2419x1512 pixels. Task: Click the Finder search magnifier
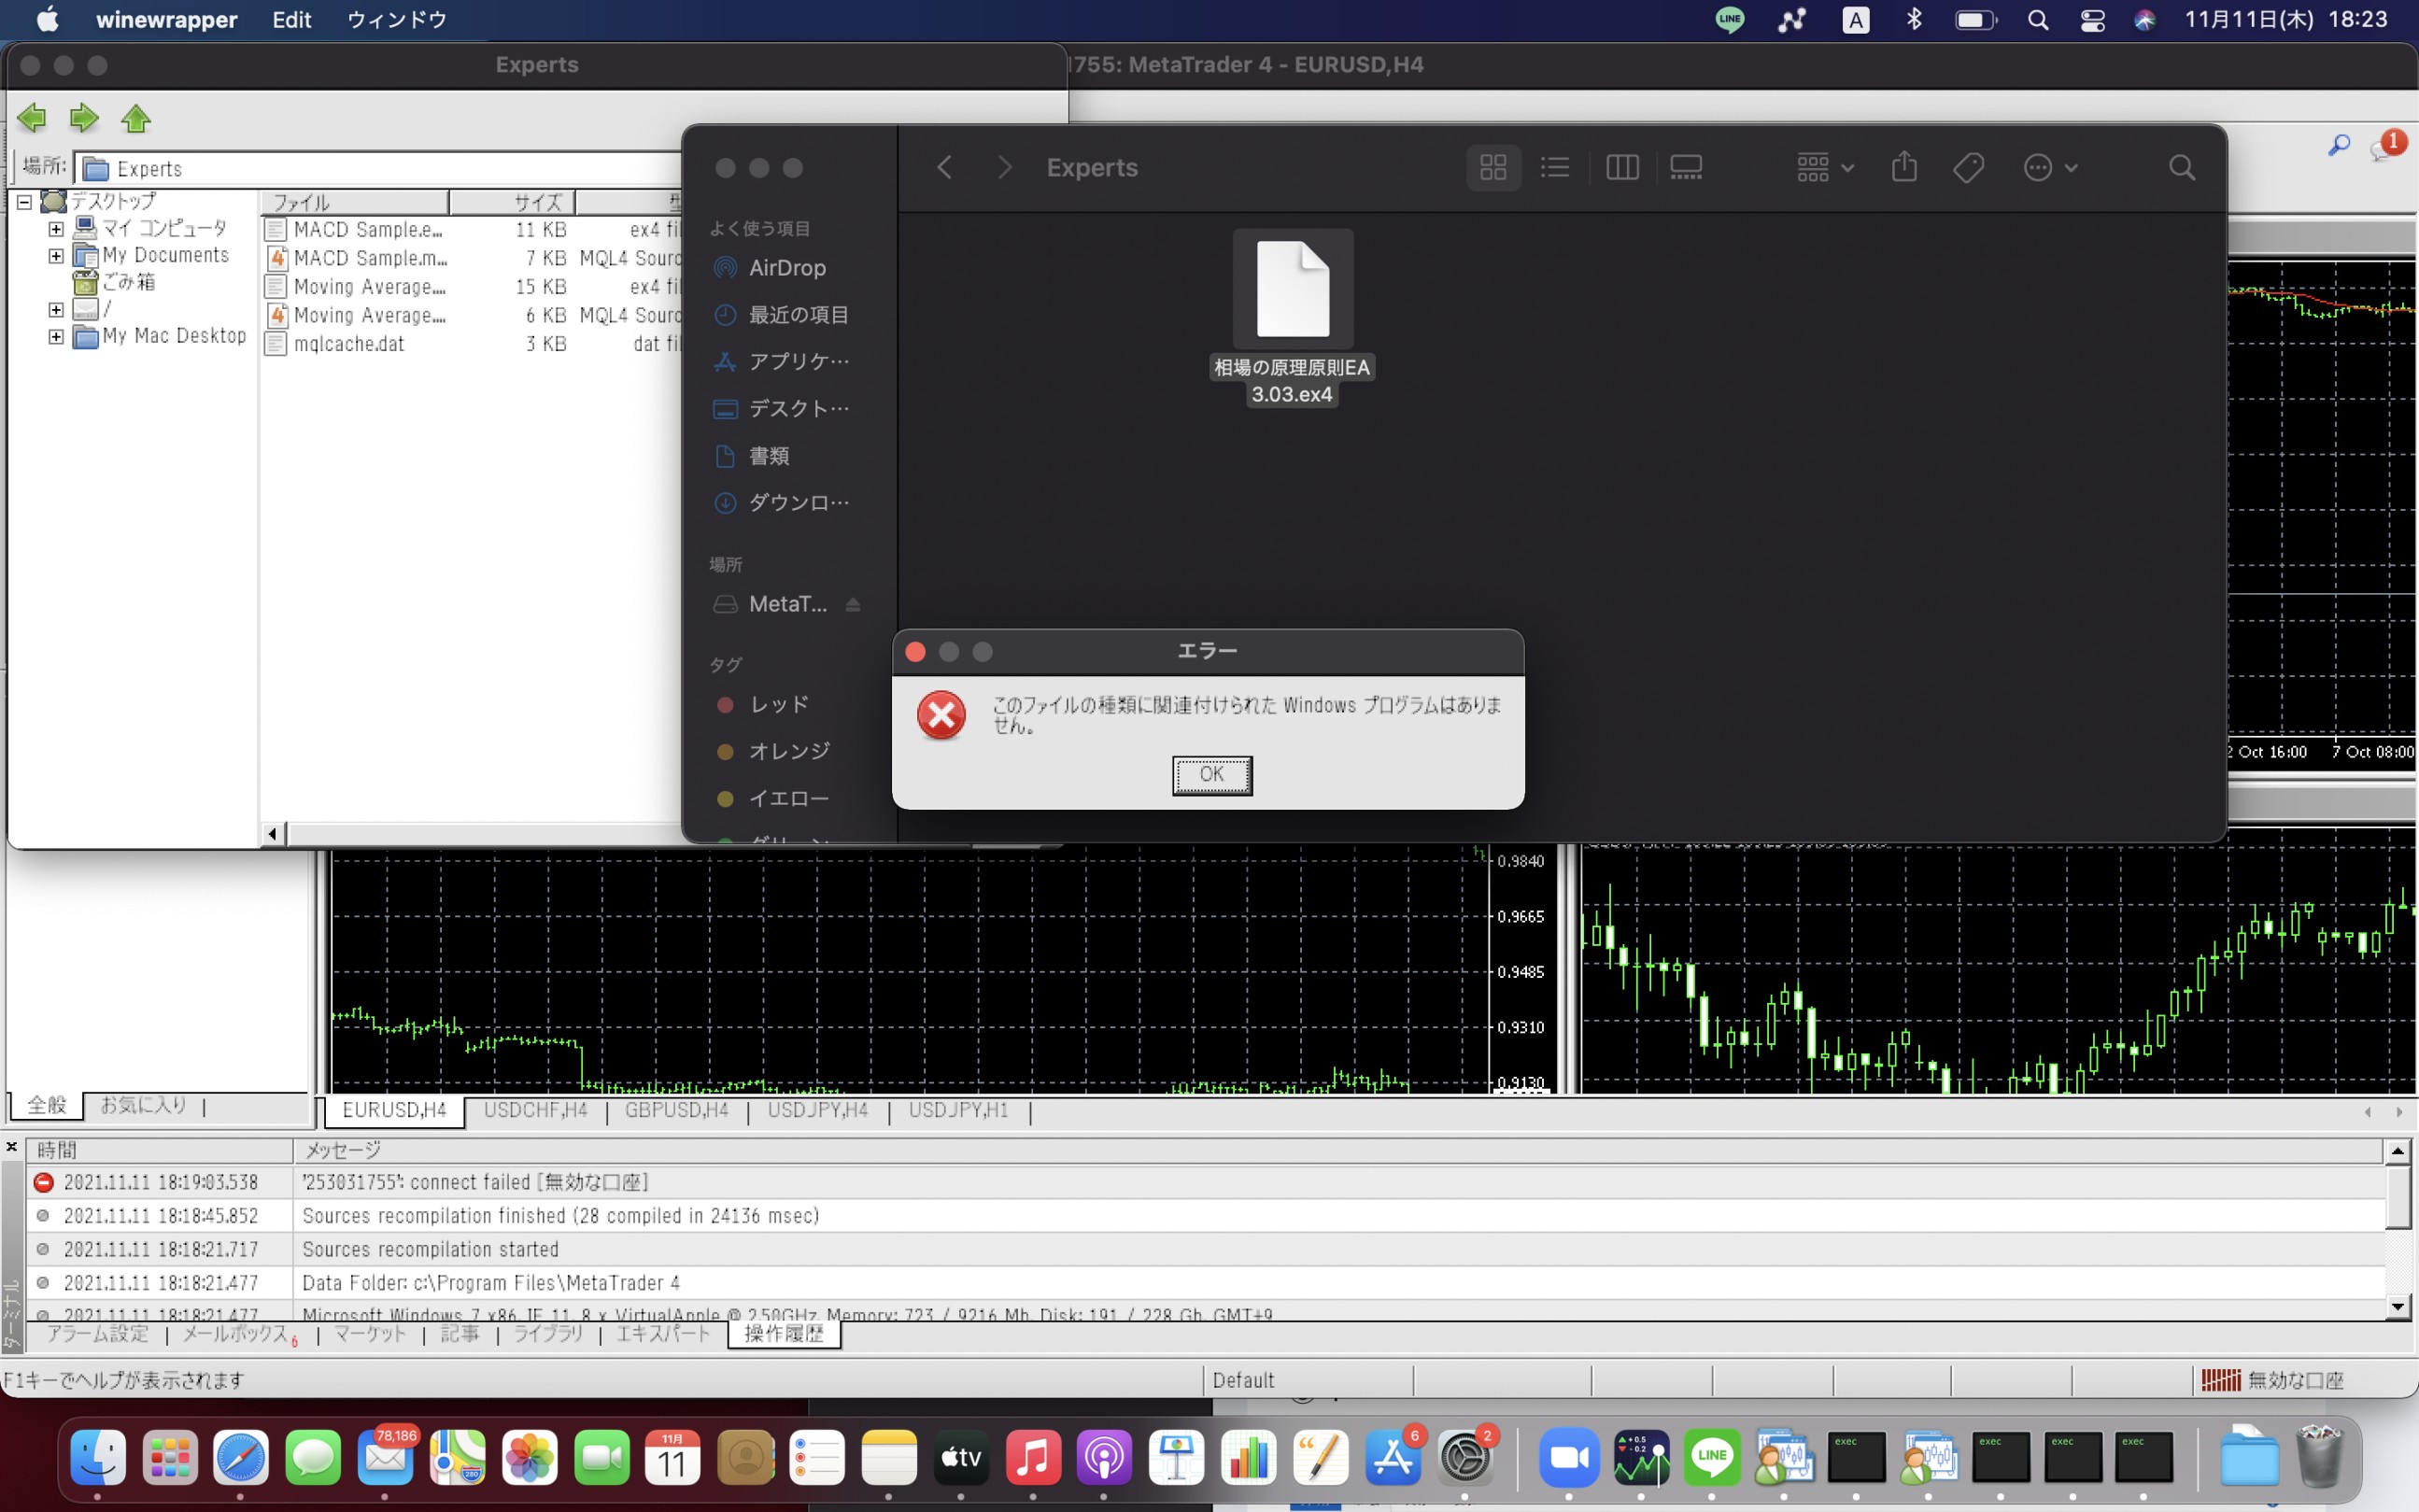click(x=2182, y=167)
